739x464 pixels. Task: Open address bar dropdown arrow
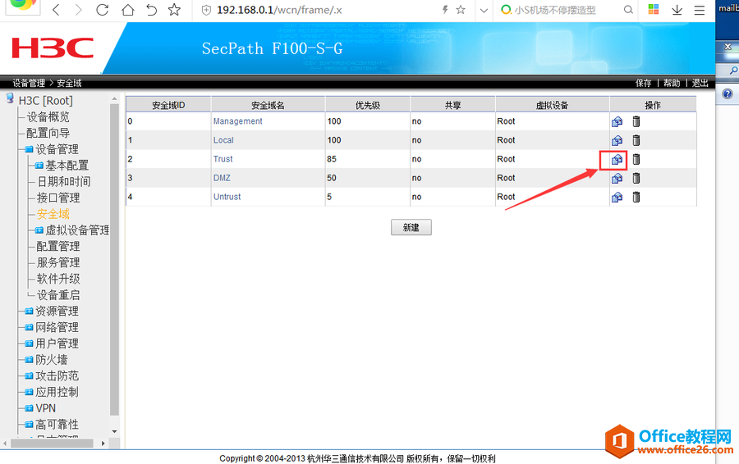point(484,10)
